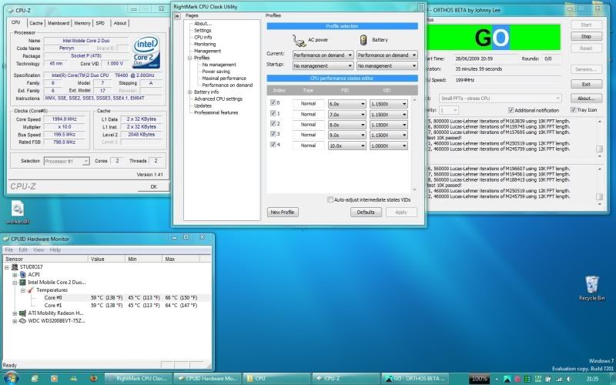Viewport: 616px width, 385px height.
Task: Click the Windows Start orb
Action: tap(11, 378)
